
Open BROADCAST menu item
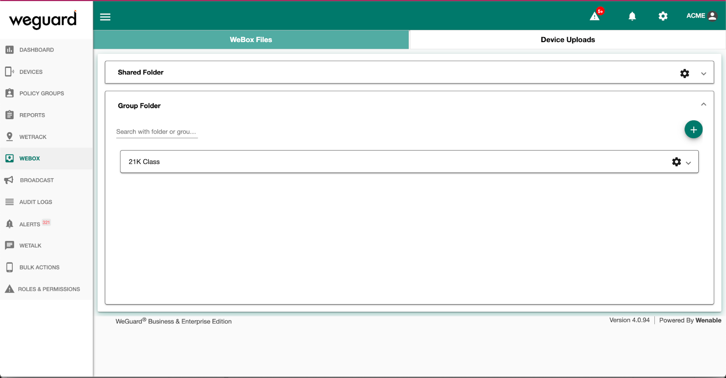click(x=37, y=180)
